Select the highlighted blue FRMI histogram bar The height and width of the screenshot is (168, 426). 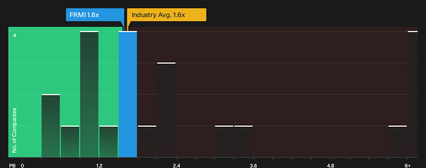(128, 94)
